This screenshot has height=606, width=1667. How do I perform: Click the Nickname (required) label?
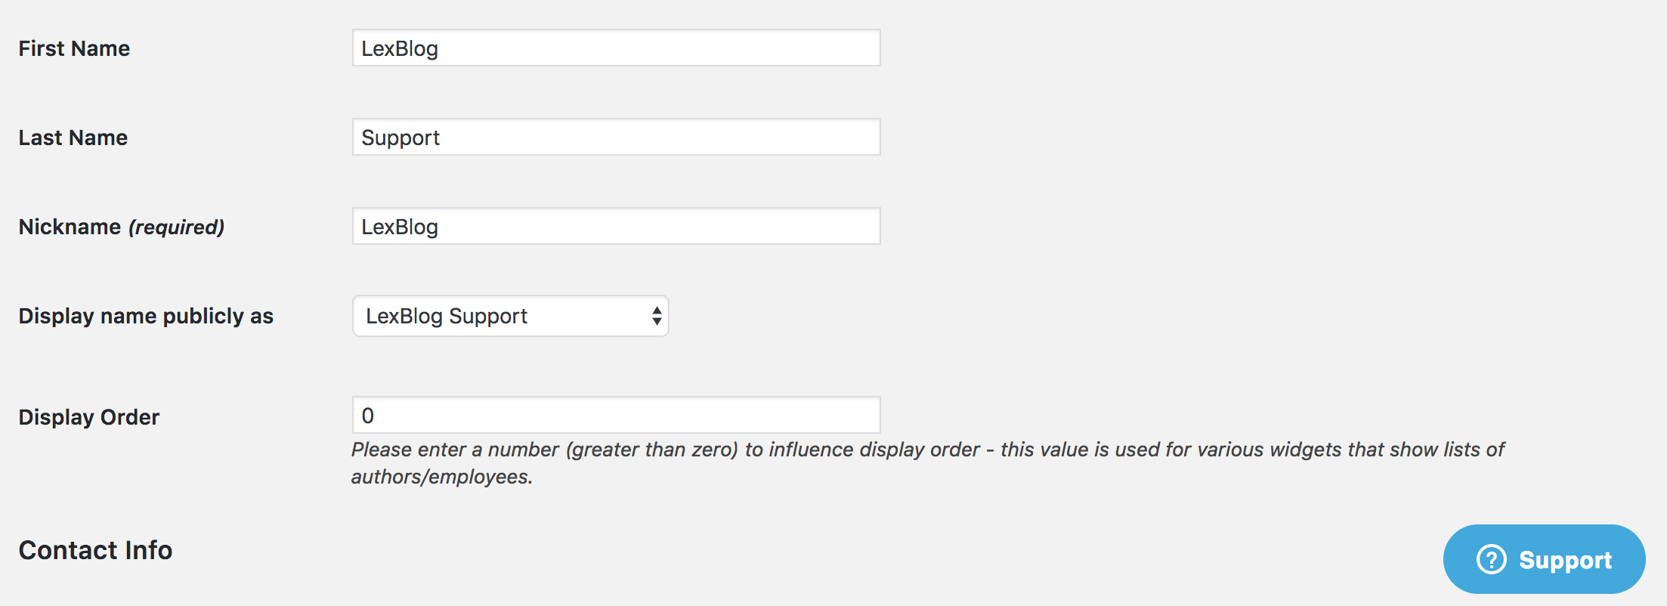coord(122,227)
